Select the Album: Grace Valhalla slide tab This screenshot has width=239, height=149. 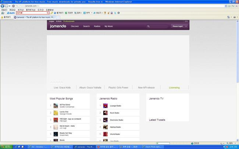coord(90,87)
